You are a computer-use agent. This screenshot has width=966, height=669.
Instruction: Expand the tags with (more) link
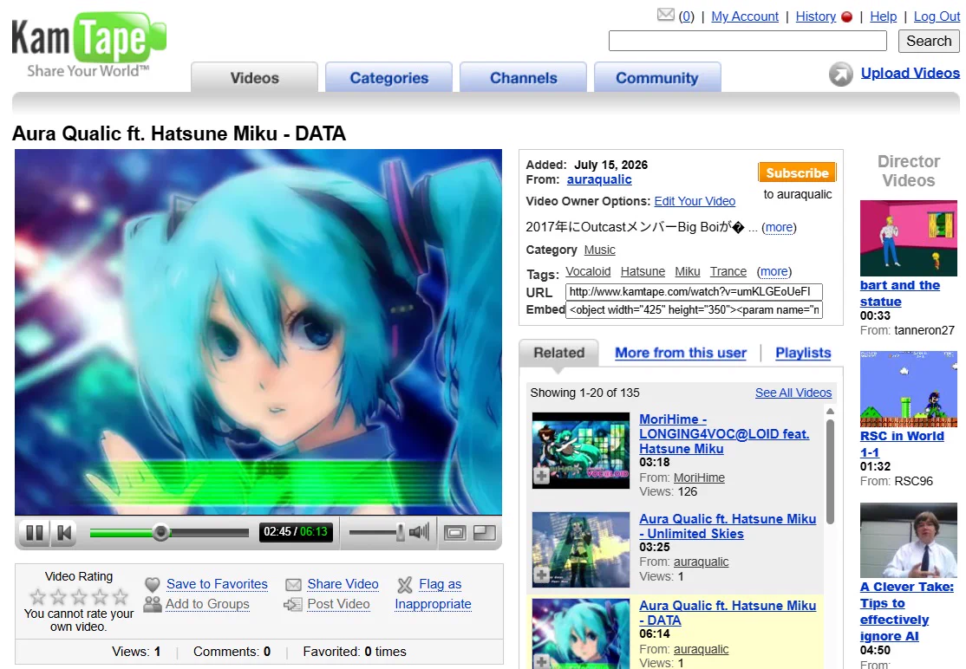[773, 271]
